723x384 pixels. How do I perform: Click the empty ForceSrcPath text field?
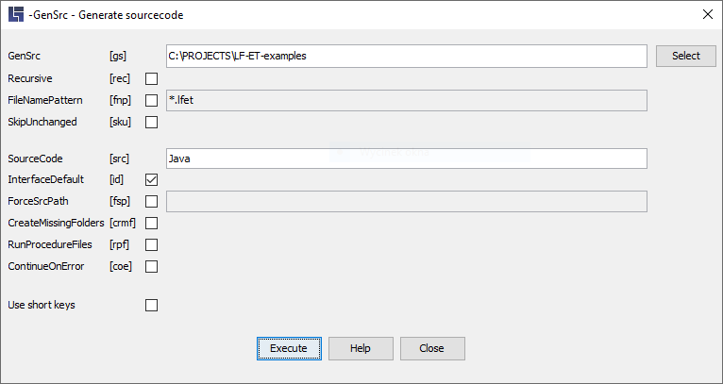point(407,202)
